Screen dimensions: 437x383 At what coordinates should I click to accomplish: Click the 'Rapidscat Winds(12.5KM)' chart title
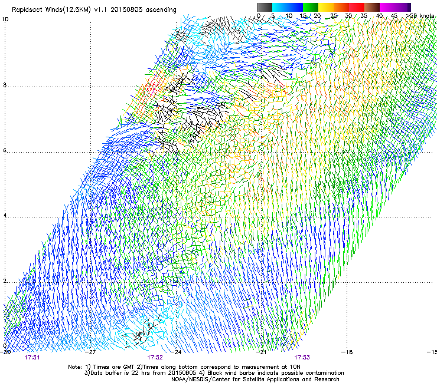pyautogui.click(x=94, y=10)
